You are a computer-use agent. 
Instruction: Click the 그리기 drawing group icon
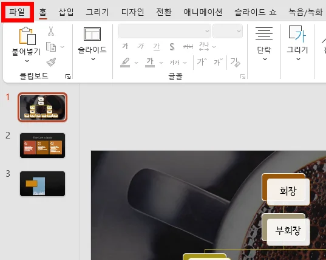coord(297,33)
